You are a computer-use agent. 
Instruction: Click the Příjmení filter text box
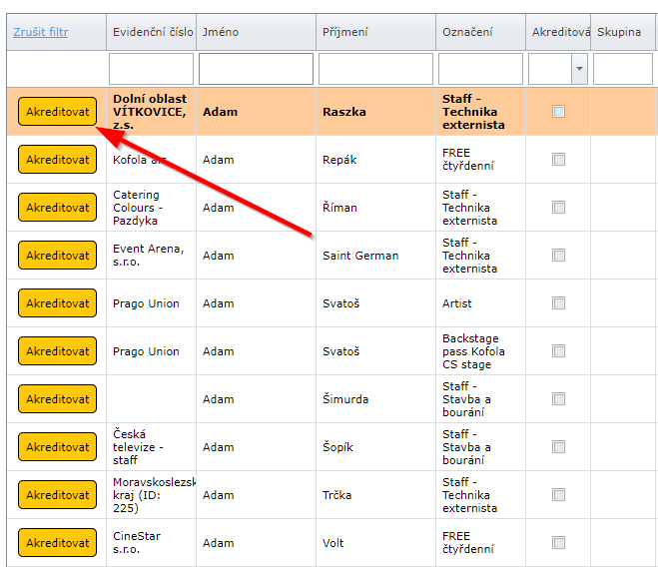coord(375,69)
